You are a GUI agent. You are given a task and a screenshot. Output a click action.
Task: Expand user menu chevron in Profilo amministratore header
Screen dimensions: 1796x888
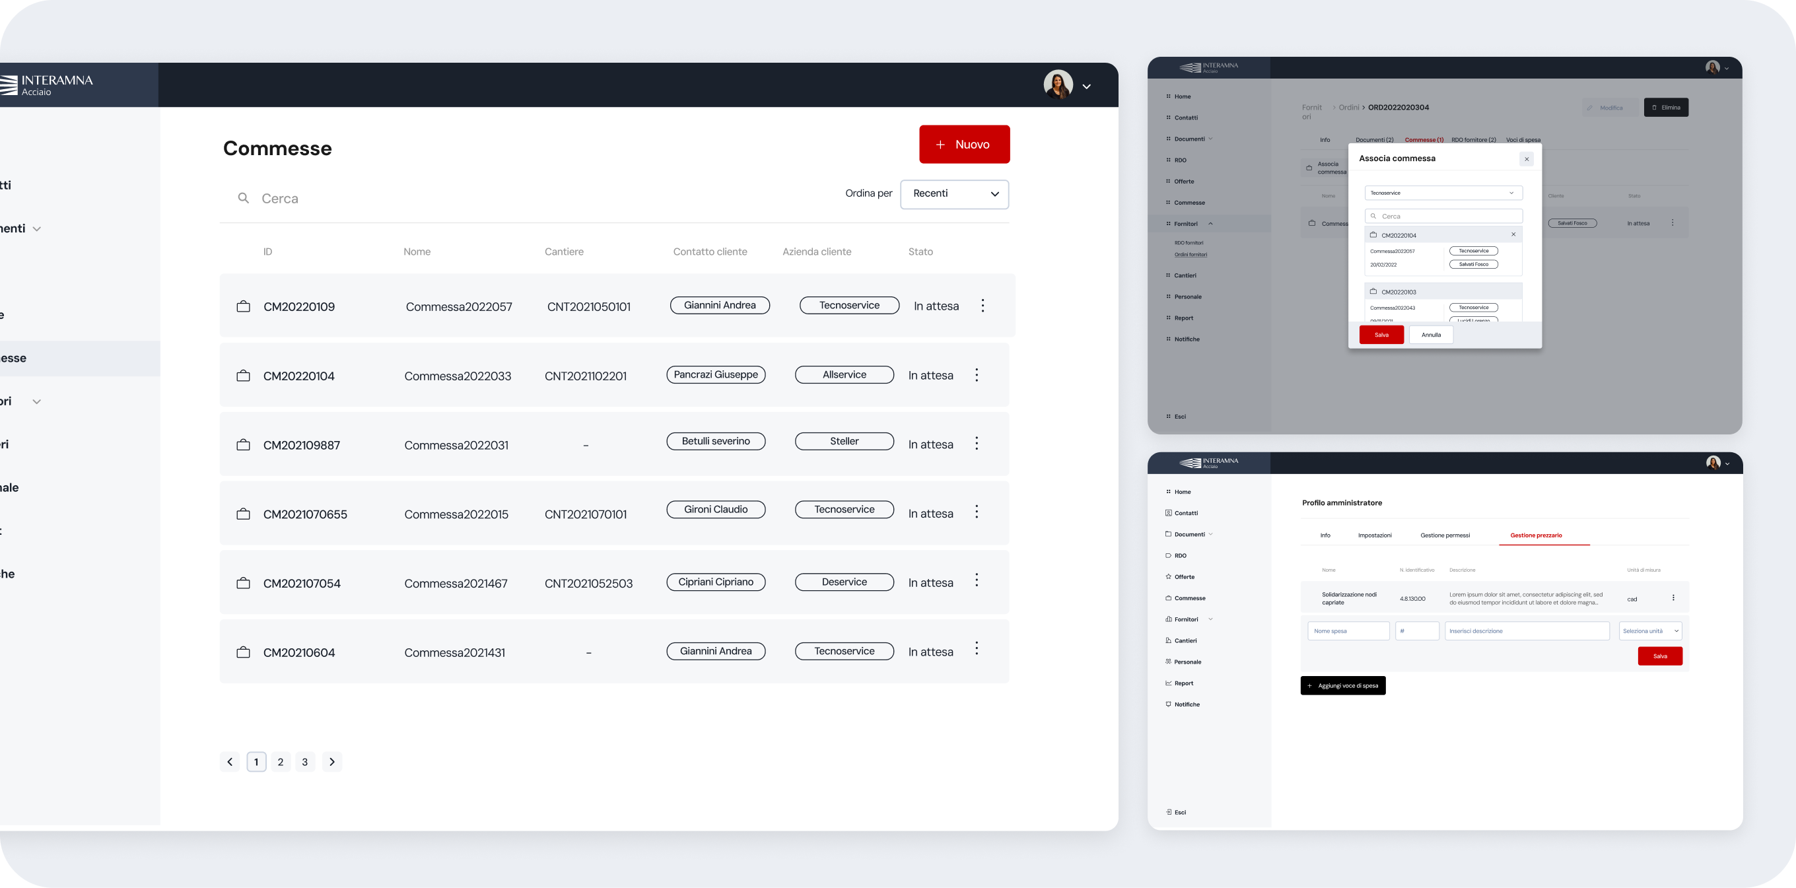point(1727,463)
